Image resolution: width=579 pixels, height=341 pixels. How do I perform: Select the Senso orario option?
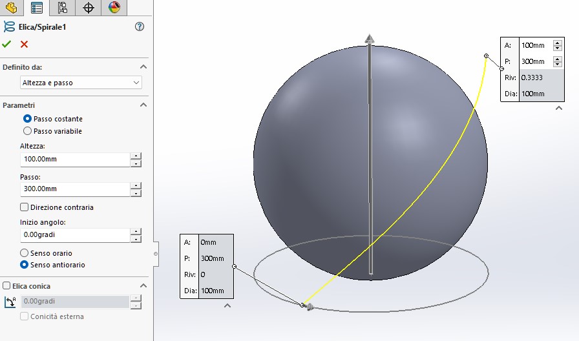(25, 253)
